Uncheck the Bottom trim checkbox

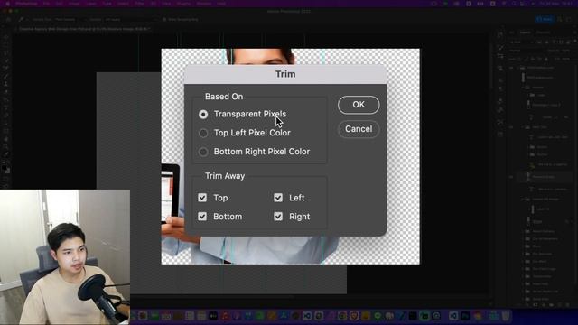coord(202,217)
